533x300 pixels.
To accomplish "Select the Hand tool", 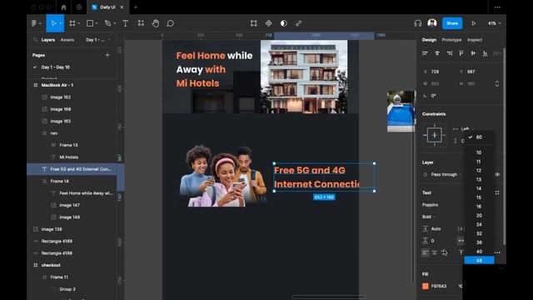I will tap(156, 23).
